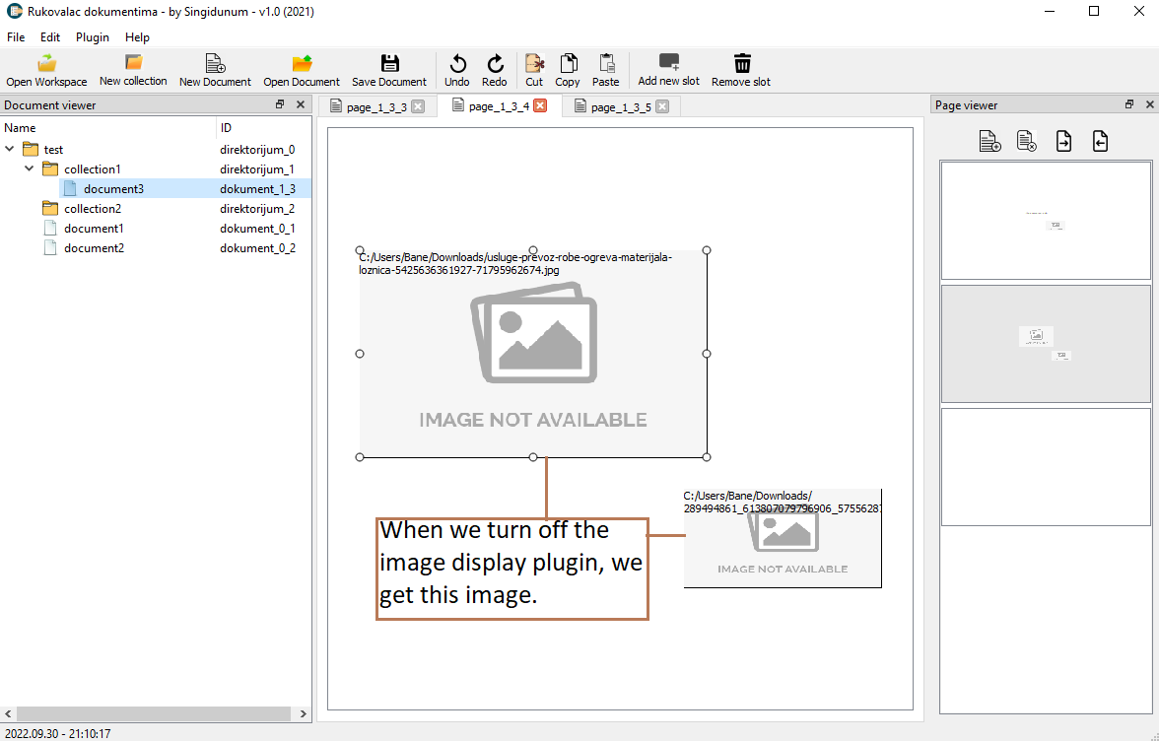Click Save Document floppy disk icon
The width and height of the screenshot is (1159, 741).
point(389,62)
